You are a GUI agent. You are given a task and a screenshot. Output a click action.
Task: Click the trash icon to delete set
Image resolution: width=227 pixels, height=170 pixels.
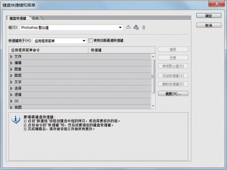pos(144,27)
